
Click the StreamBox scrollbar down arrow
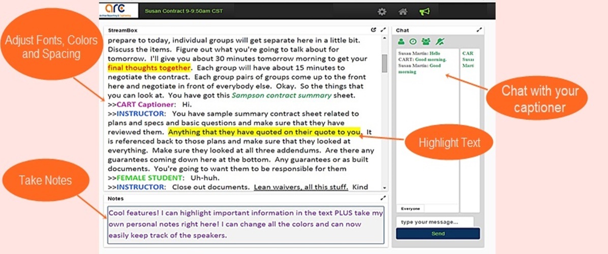[x=384, y=187]
